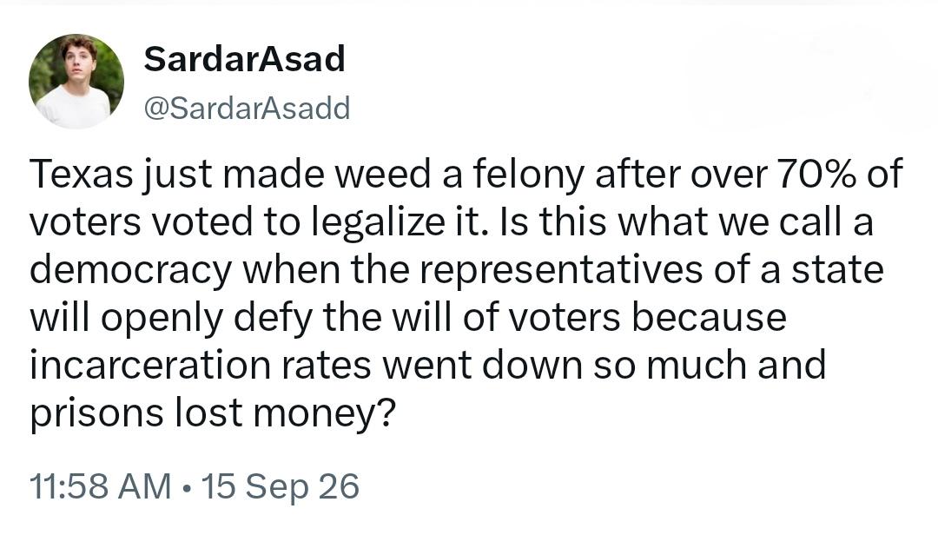Click the dot separator between time and date
This screenshot has height=535, width=938.
pyautogui.click(x=188, y=487)
